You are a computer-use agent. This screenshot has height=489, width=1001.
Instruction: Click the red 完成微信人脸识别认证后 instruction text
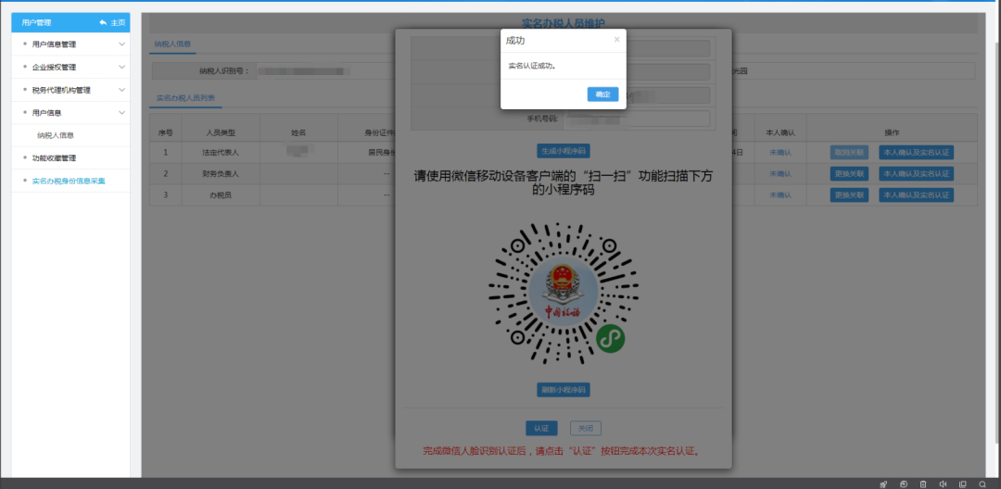[564, 451]
